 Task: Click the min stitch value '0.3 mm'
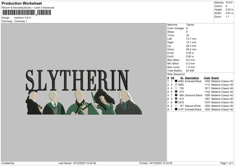point(190,63)
